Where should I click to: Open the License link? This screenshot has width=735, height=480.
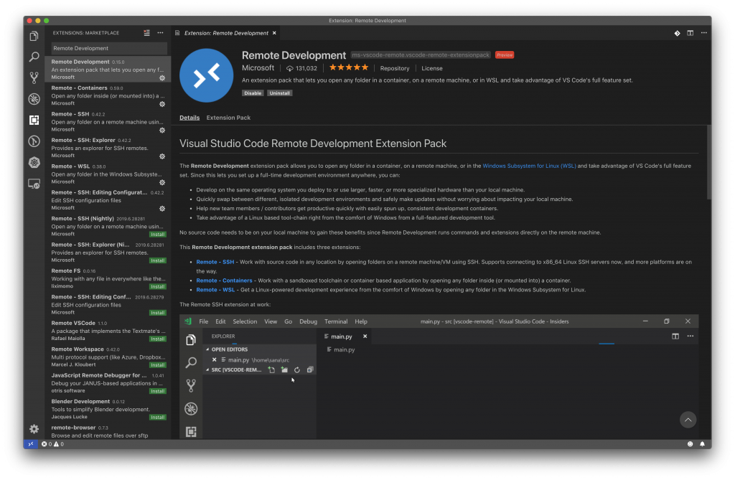pyautogui.click(x=431, y=68)
